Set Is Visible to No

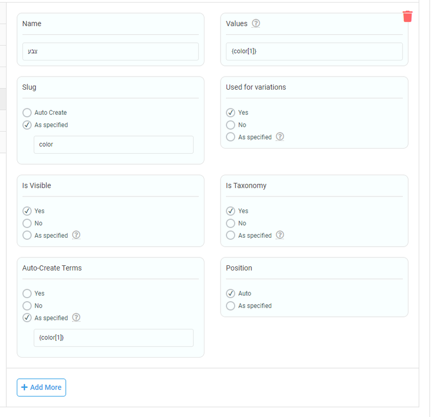click(27, 223)
